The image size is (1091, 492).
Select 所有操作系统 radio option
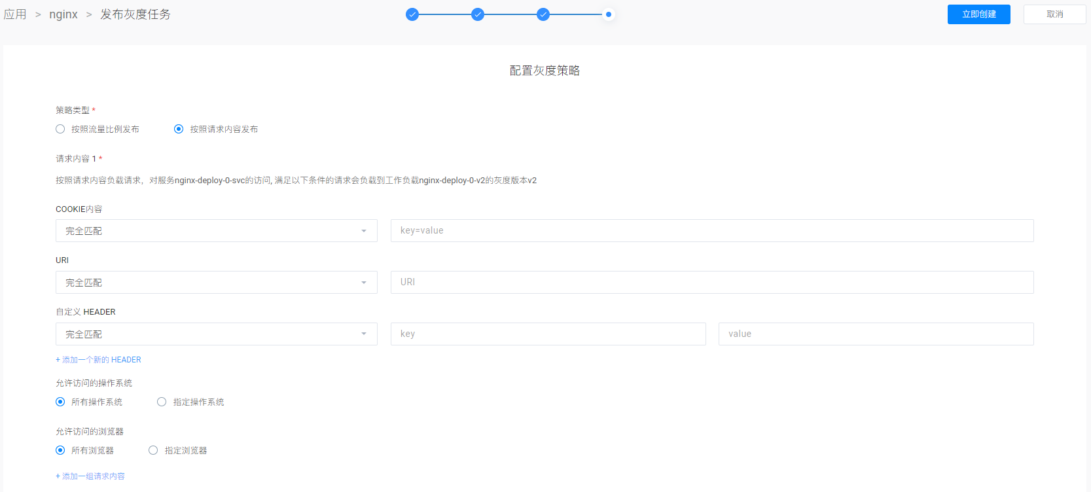pos(60,402)
